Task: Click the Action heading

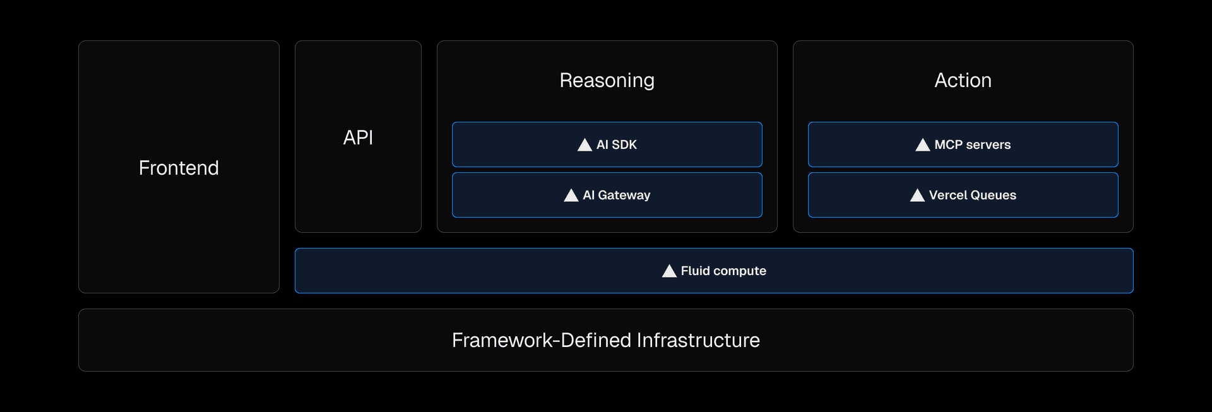Action: (963, 80)
